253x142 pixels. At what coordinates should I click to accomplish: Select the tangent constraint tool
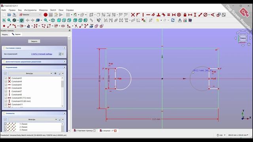(163, 15)
